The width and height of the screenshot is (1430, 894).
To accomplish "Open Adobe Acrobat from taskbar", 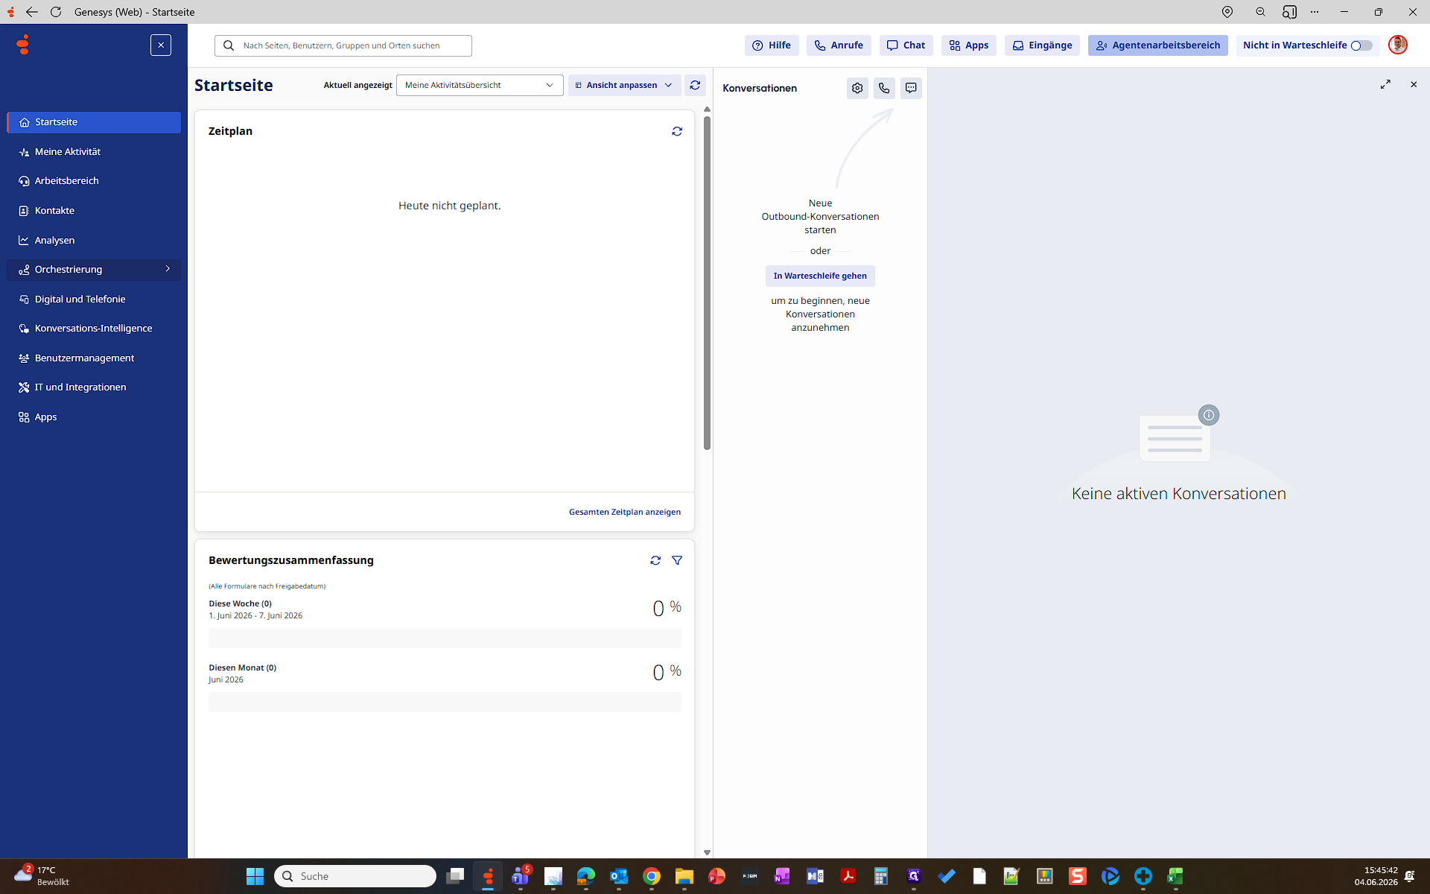I will click(848, 876).
